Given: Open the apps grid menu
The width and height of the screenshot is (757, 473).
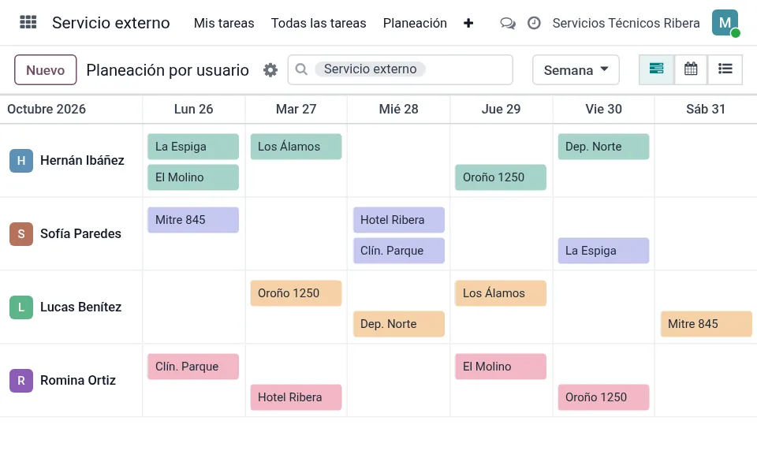Looking at the screenshot, I should point(28,23).
